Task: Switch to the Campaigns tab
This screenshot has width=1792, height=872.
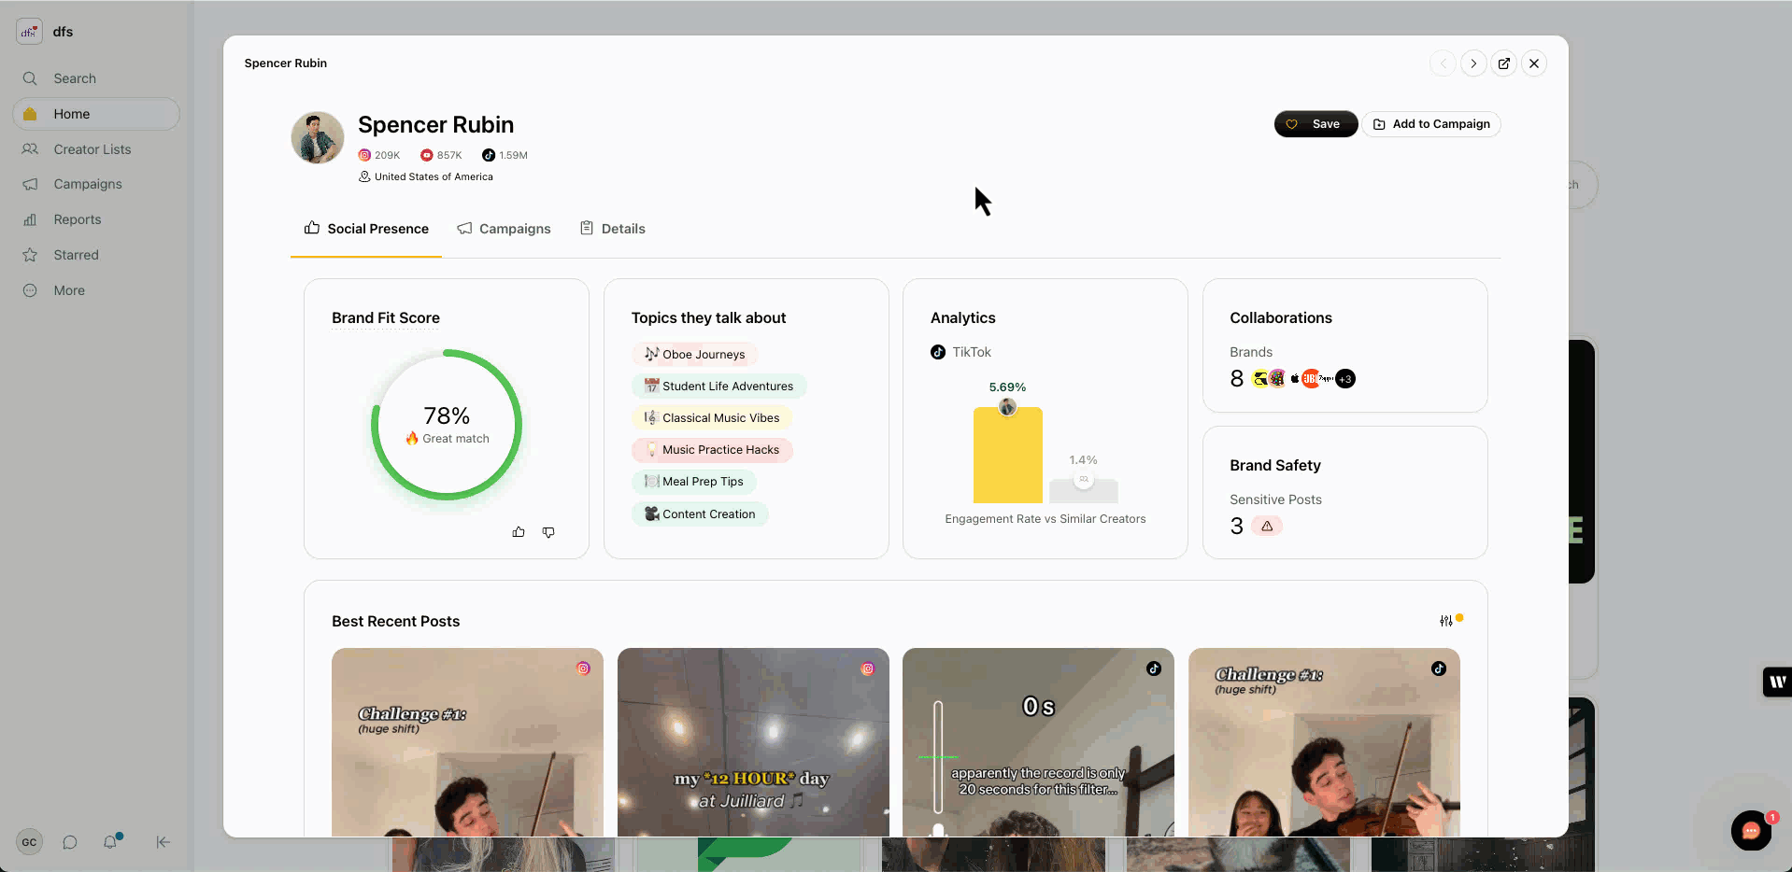Action: [504, 229]
